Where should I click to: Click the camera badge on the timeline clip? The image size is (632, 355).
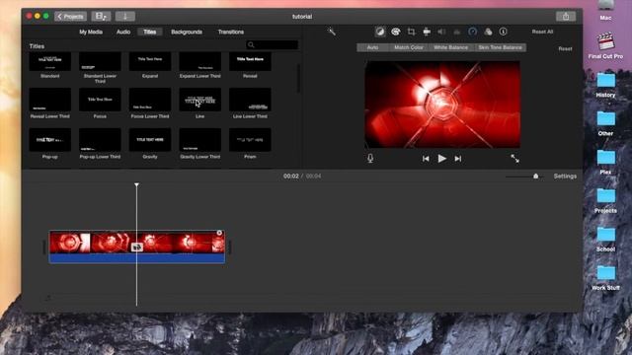tap(137, 248)
